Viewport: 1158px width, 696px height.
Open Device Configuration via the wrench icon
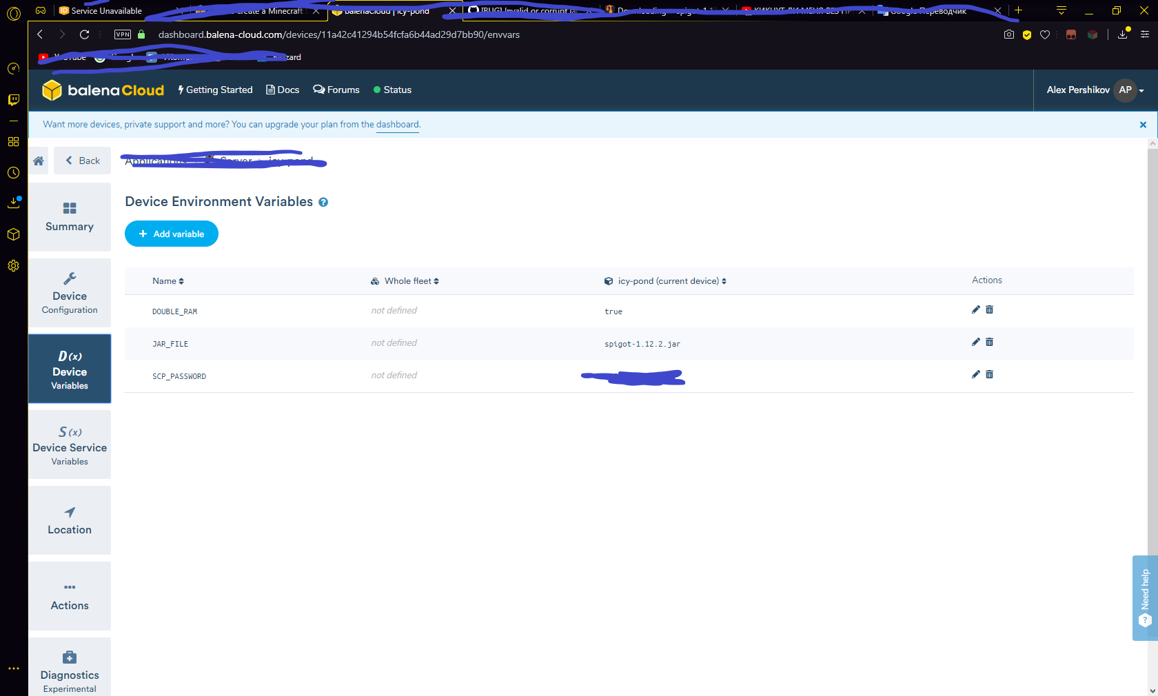pyautogui.click(x=69, y=293)
